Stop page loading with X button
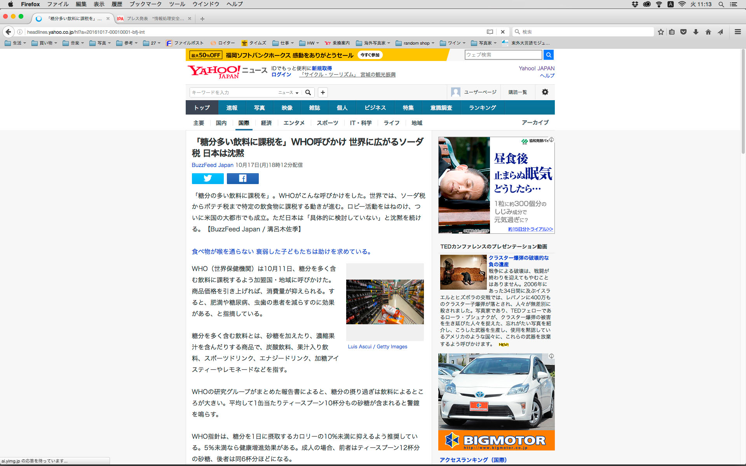Image resolution: width=746 pixels, height=466 pixels. (x=503, y=32)
